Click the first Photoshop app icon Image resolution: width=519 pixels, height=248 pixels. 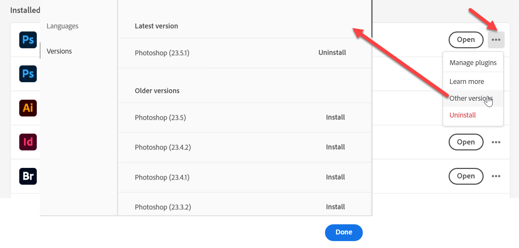(28, 40)
